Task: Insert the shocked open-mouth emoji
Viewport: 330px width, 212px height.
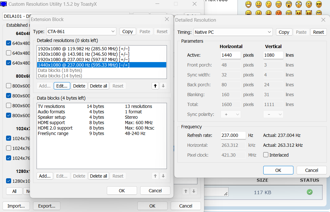Action: pyautogui.click(x=289, y=4)
